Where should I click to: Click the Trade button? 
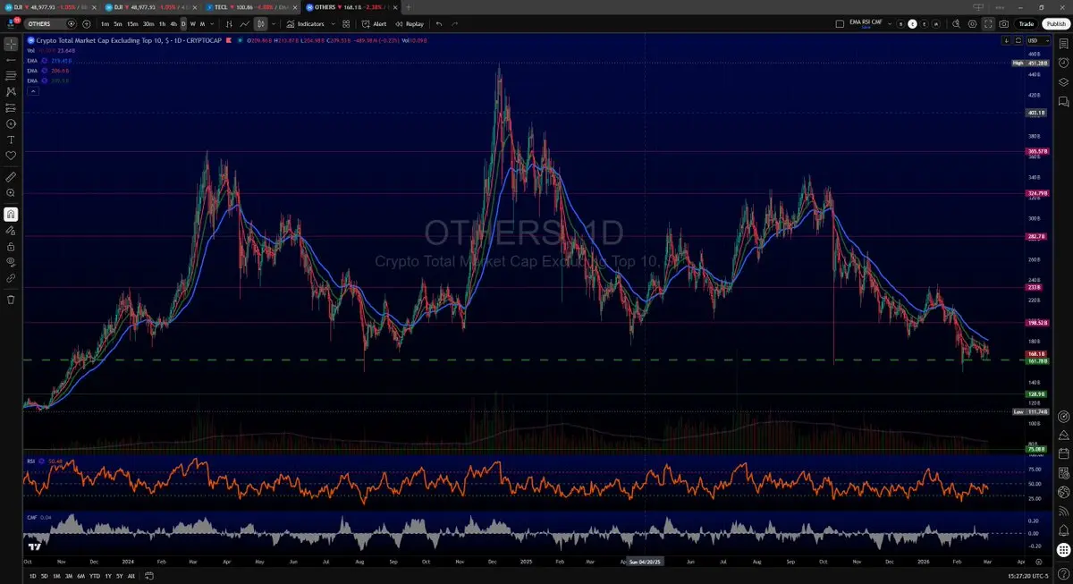point(1027,24)
